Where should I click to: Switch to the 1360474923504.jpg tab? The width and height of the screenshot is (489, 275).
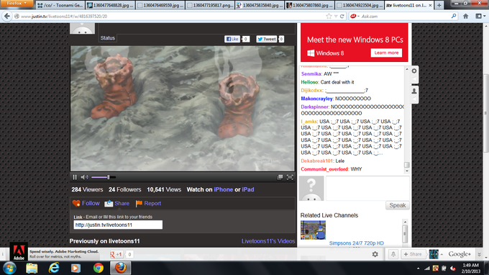[360, 5]
